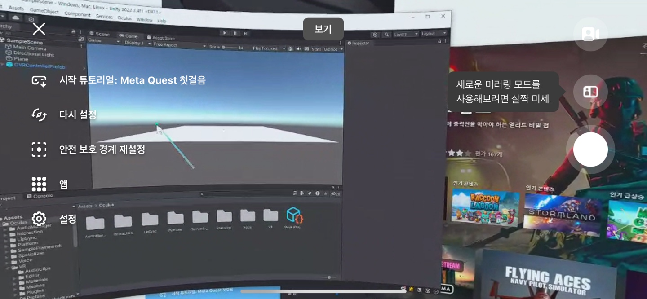647x299 pixels.
Task: Open the Layout dropdown in Unity
Action: pos(433,34)
